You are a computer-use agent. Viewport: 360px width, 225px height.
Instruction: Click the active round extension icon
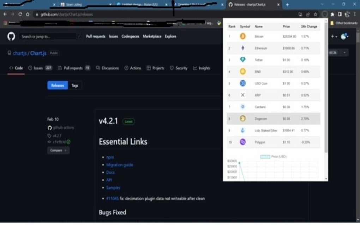point(324,14)
